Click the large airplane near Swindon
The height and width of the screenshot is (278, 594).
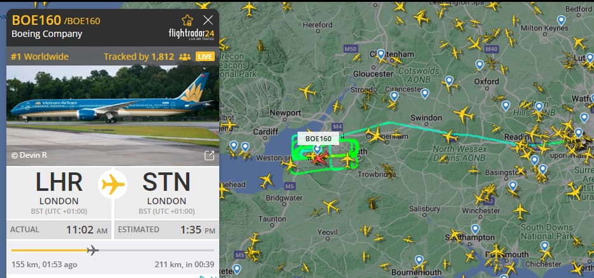463,113
